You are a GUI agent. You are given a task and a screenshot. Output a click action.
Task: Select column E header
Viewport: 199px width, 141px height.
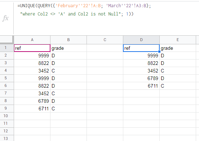(x=178, y=40)
